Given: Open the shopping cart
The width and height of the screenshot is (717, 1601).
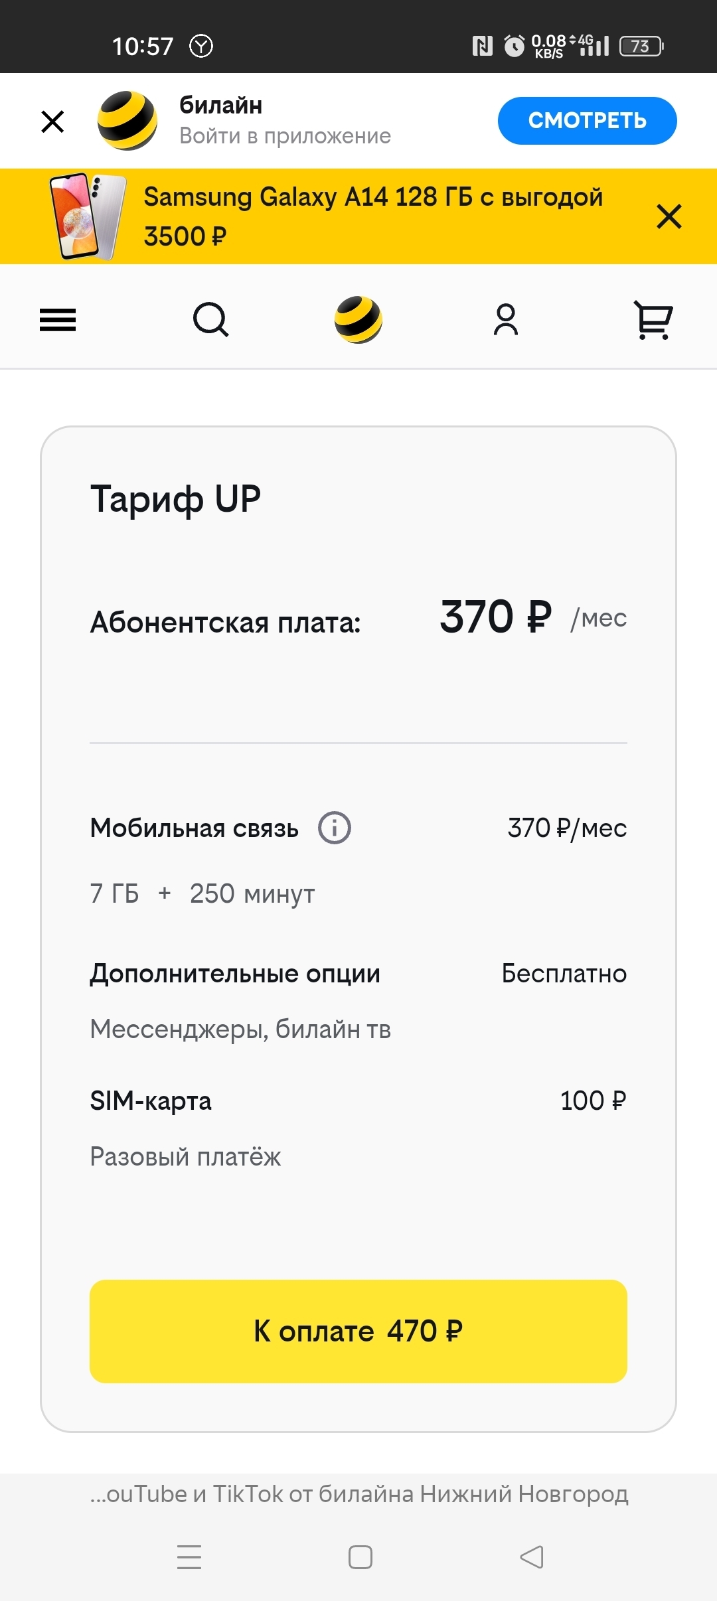Looking at the screenshot, I should click(653, 320).
